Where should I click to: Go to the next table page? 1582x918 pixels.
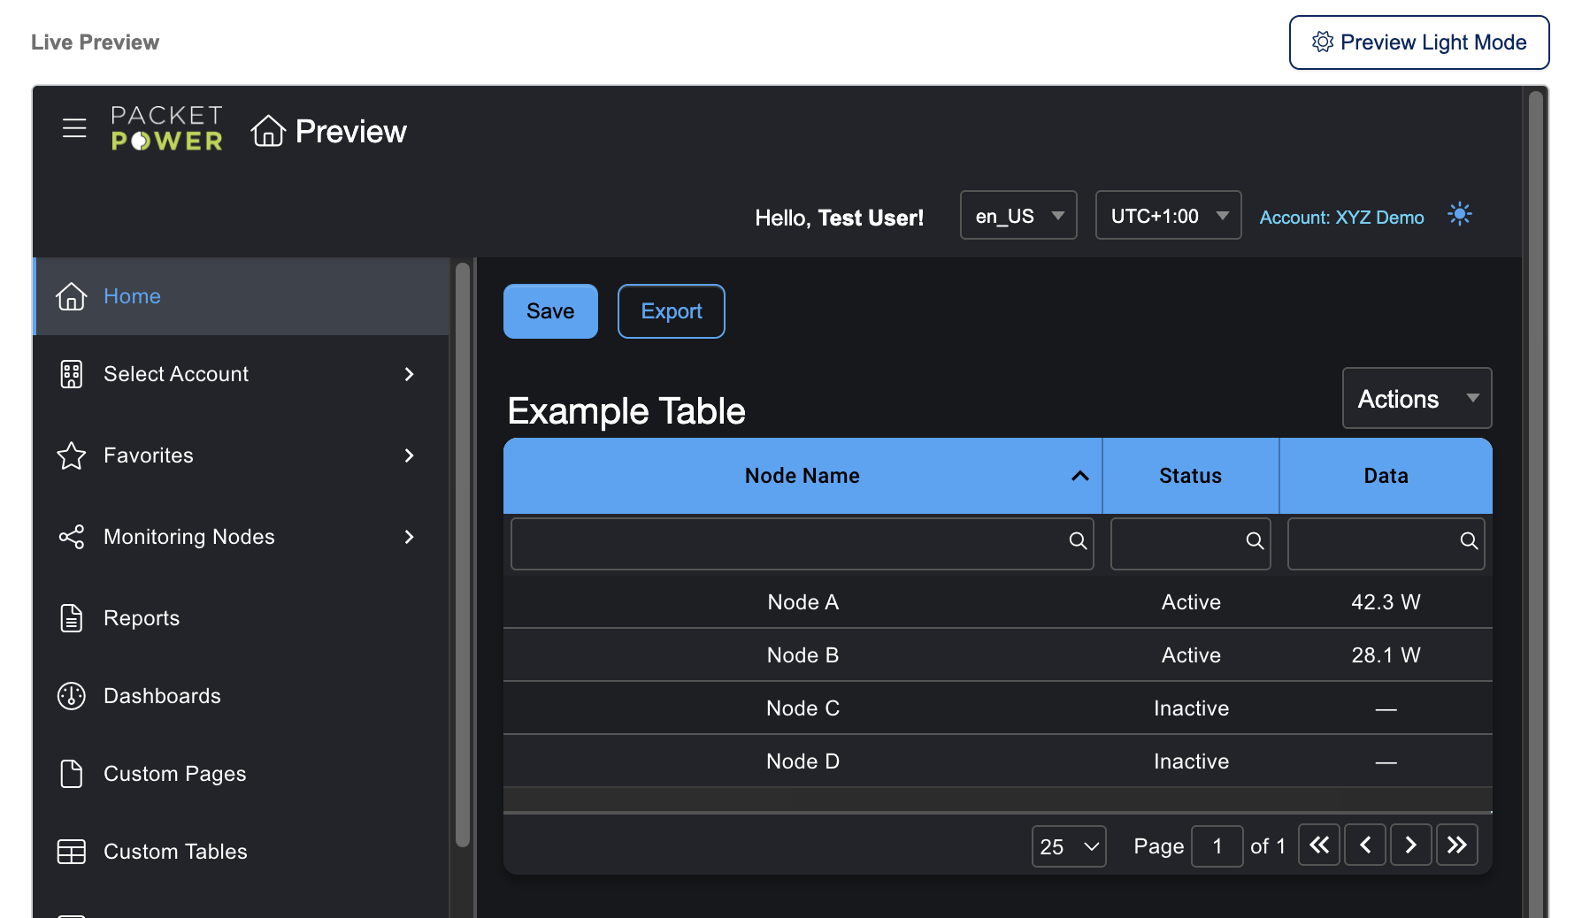[x=1411, y=845]
